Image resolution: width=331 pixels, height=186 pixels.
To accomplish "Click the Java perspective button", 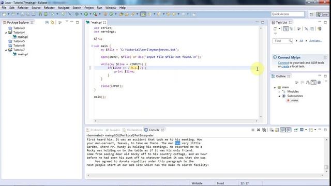I will click(x=322, y=14).
